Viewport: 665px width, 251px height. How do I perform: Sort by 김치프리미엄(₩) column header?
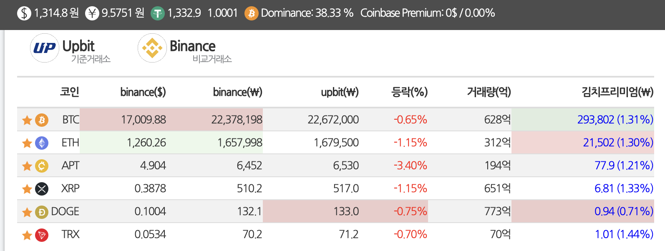(618, 92)
